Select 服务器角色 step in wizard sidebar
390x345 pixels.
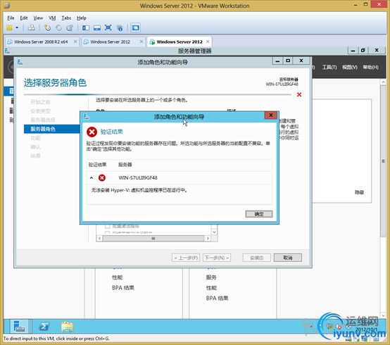pos(51,129)
